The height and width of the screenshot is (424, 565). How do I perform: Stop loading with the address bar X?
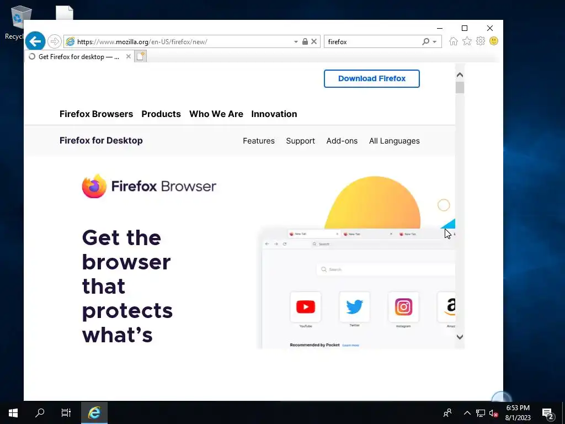[x=314, y=41]
